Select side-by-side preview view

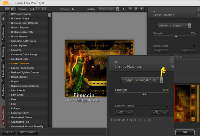coord(44,9)
